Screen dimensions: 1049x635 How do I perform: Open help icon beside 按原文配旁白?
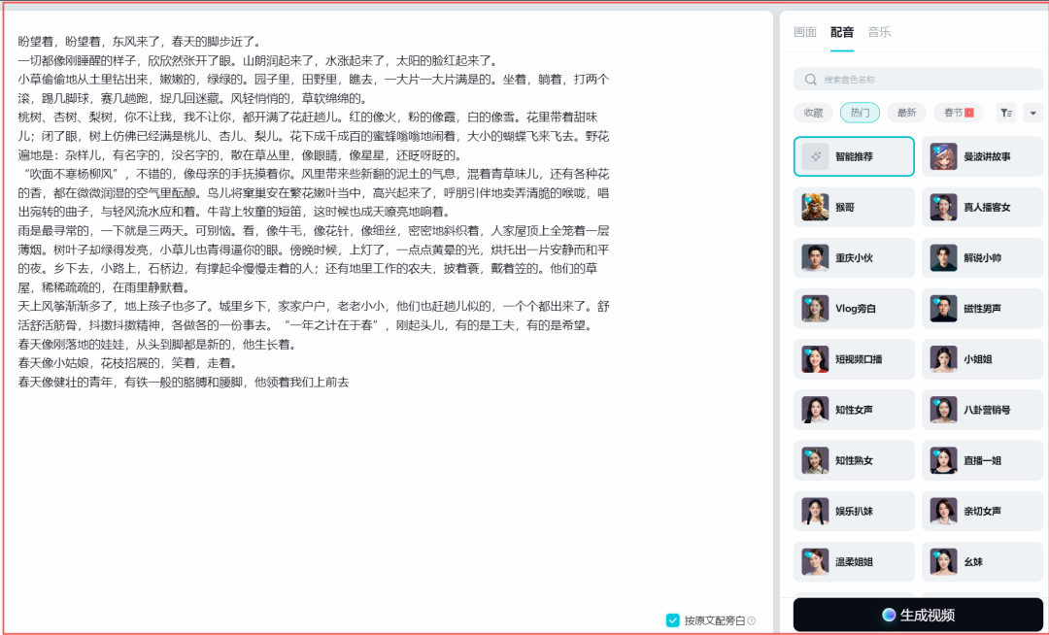751,621
